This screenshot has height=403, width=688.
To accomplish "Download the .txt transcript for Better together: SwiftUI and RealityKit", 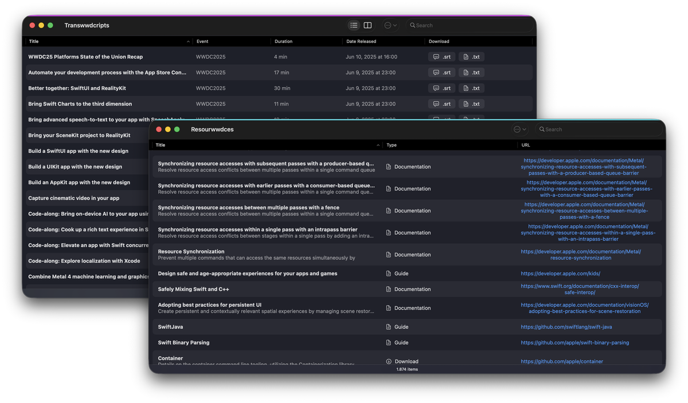I will click(471, 88).
